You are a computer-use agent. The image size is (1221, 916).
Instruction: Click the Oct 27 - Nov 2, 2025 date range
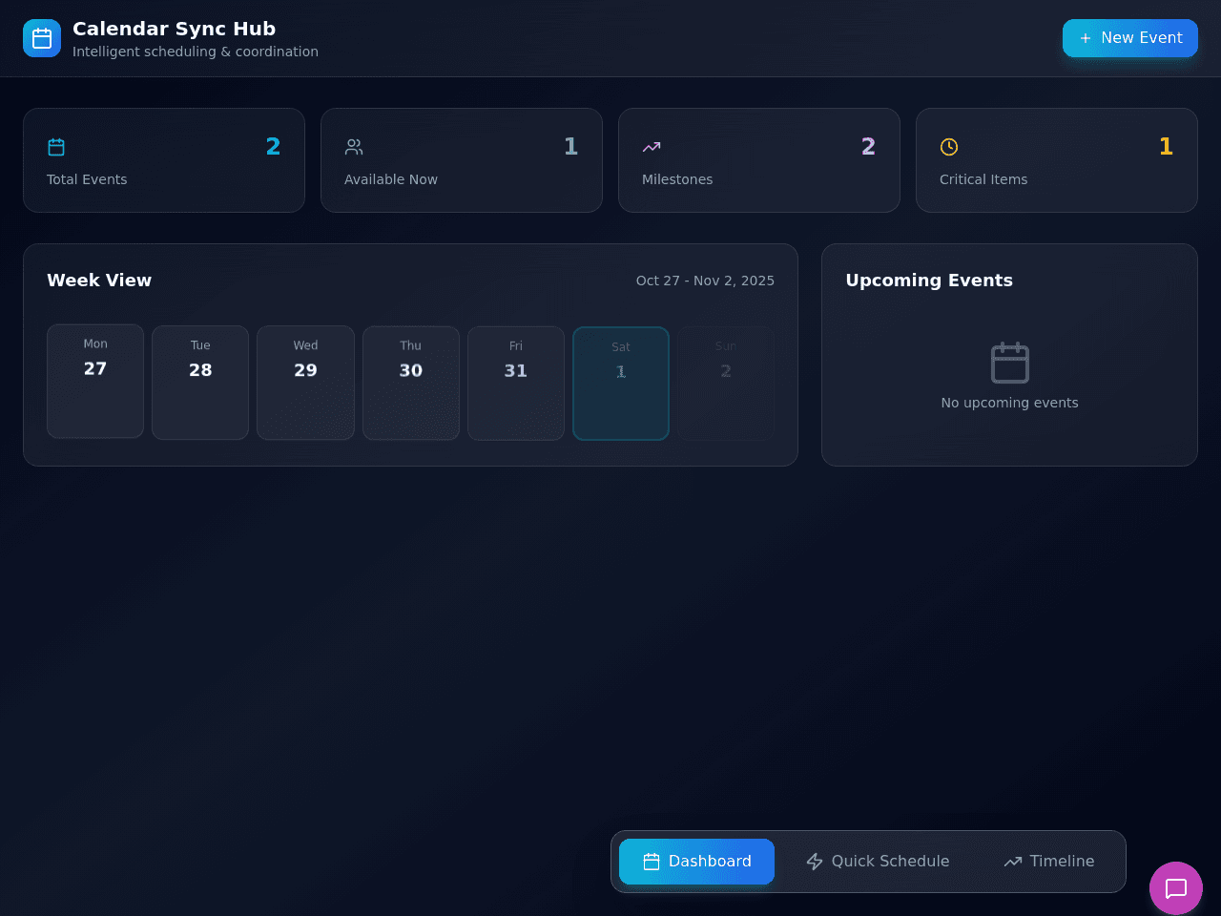pos(705,281)
